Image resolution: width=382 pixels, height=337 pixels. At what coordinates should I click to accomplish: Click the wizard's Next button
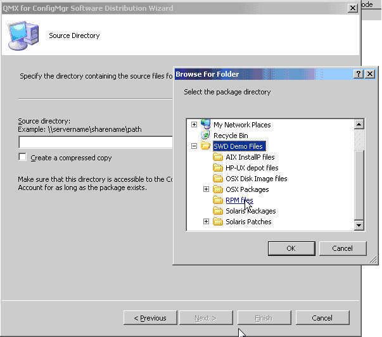(206, 318)
